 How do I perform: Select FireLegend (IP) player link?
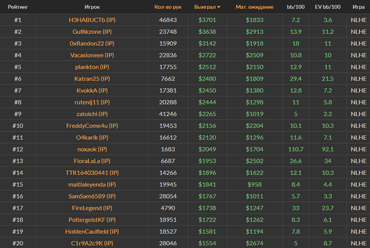tap(92, 208)
